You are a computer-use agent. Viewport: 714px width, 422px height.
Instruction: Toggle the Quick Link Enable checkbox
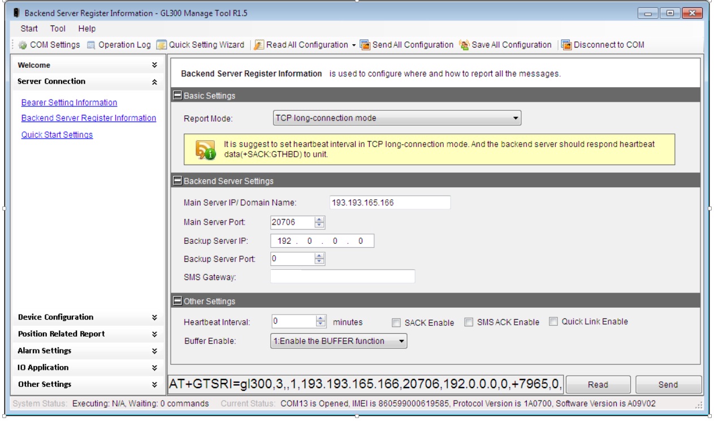point(553,321)
